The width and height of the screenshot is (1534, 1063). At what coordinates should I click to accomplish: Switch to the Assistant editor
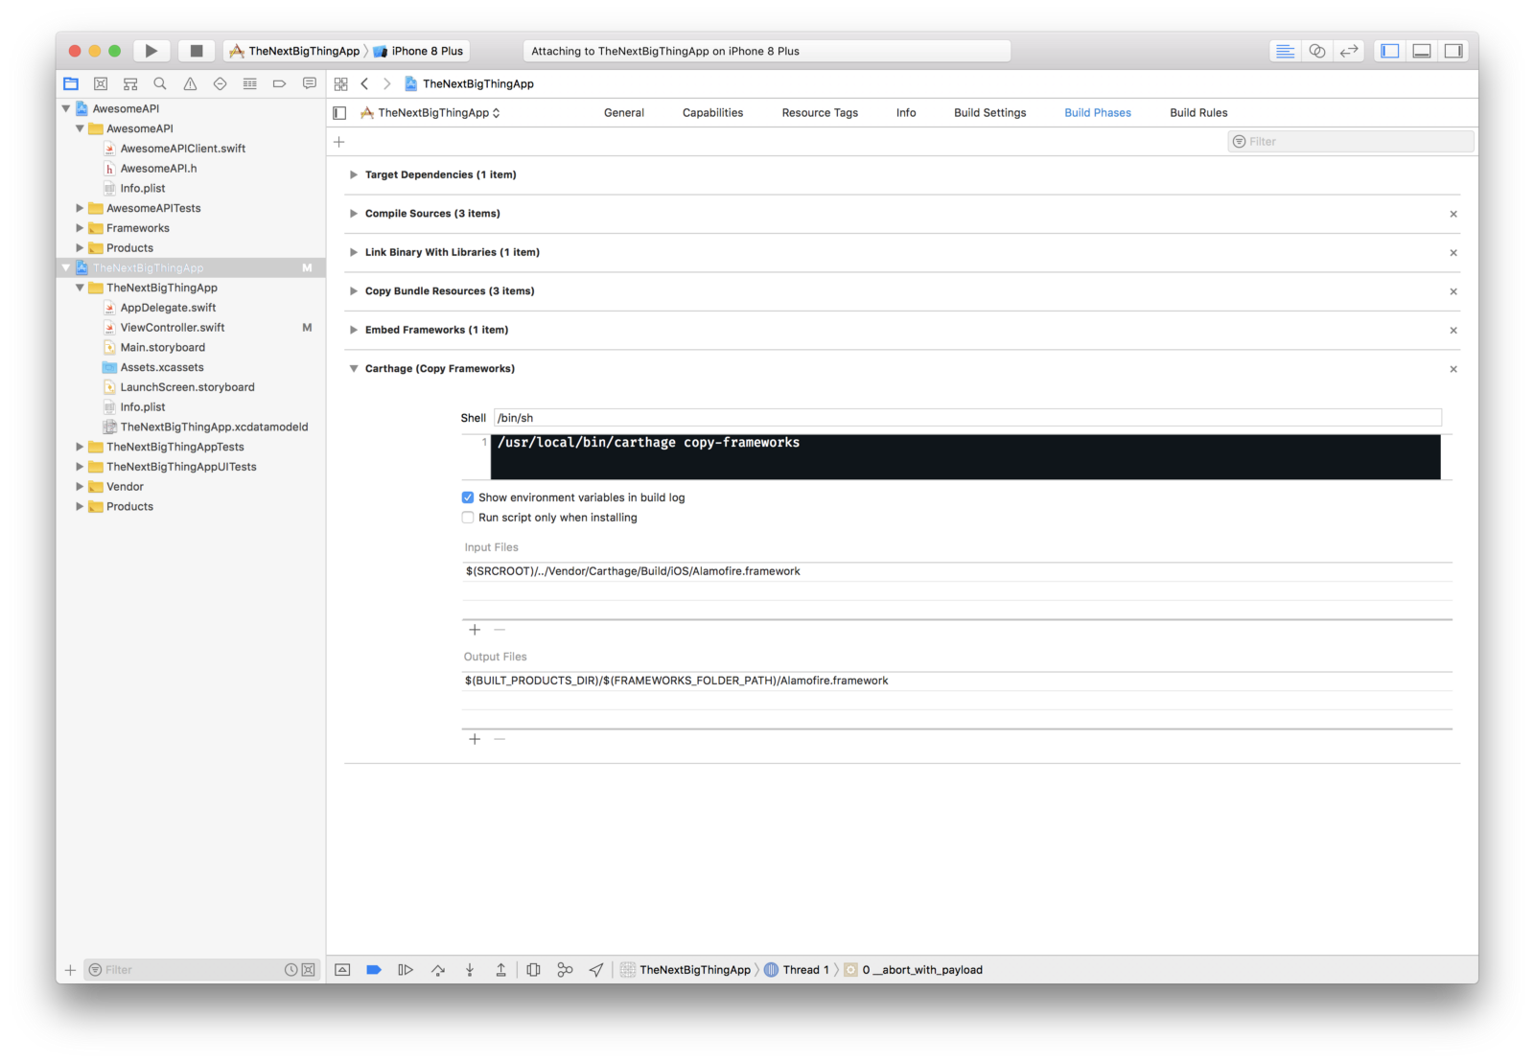[1317, 51]
